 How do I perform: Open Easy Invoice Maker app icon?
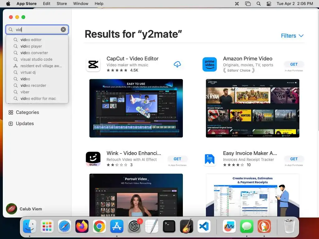[x=210, y=159]
